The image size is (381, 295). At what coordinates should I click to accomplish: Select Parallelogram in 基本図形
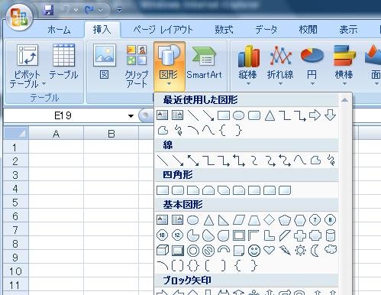tap(239, 220)
